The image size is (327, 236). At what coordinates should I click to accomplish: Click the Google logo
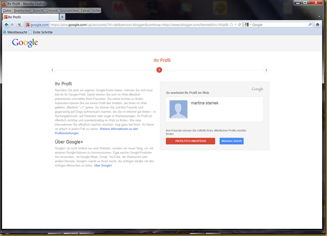click(25, 43)
